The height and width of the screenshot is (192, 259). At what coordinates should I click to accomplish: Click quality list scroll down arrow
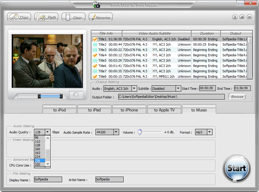[x=48, y=164]
